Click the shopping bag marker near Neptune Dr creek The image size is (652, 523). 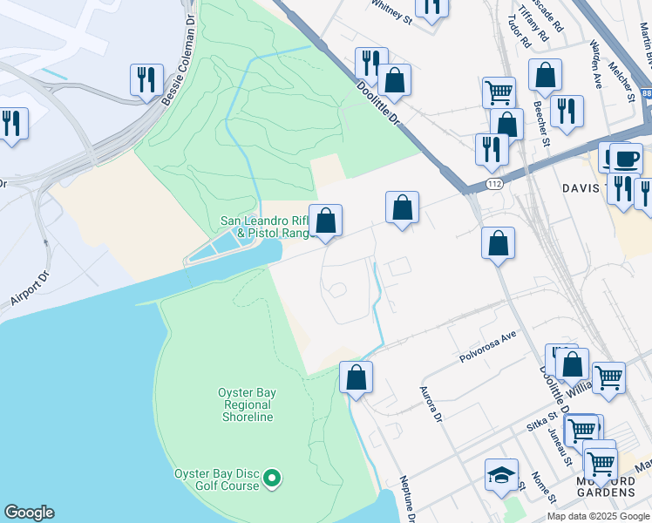click(x=356, y=377)
